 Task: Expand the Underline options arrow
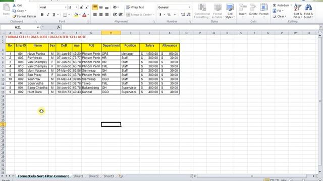tap(58, 15)
